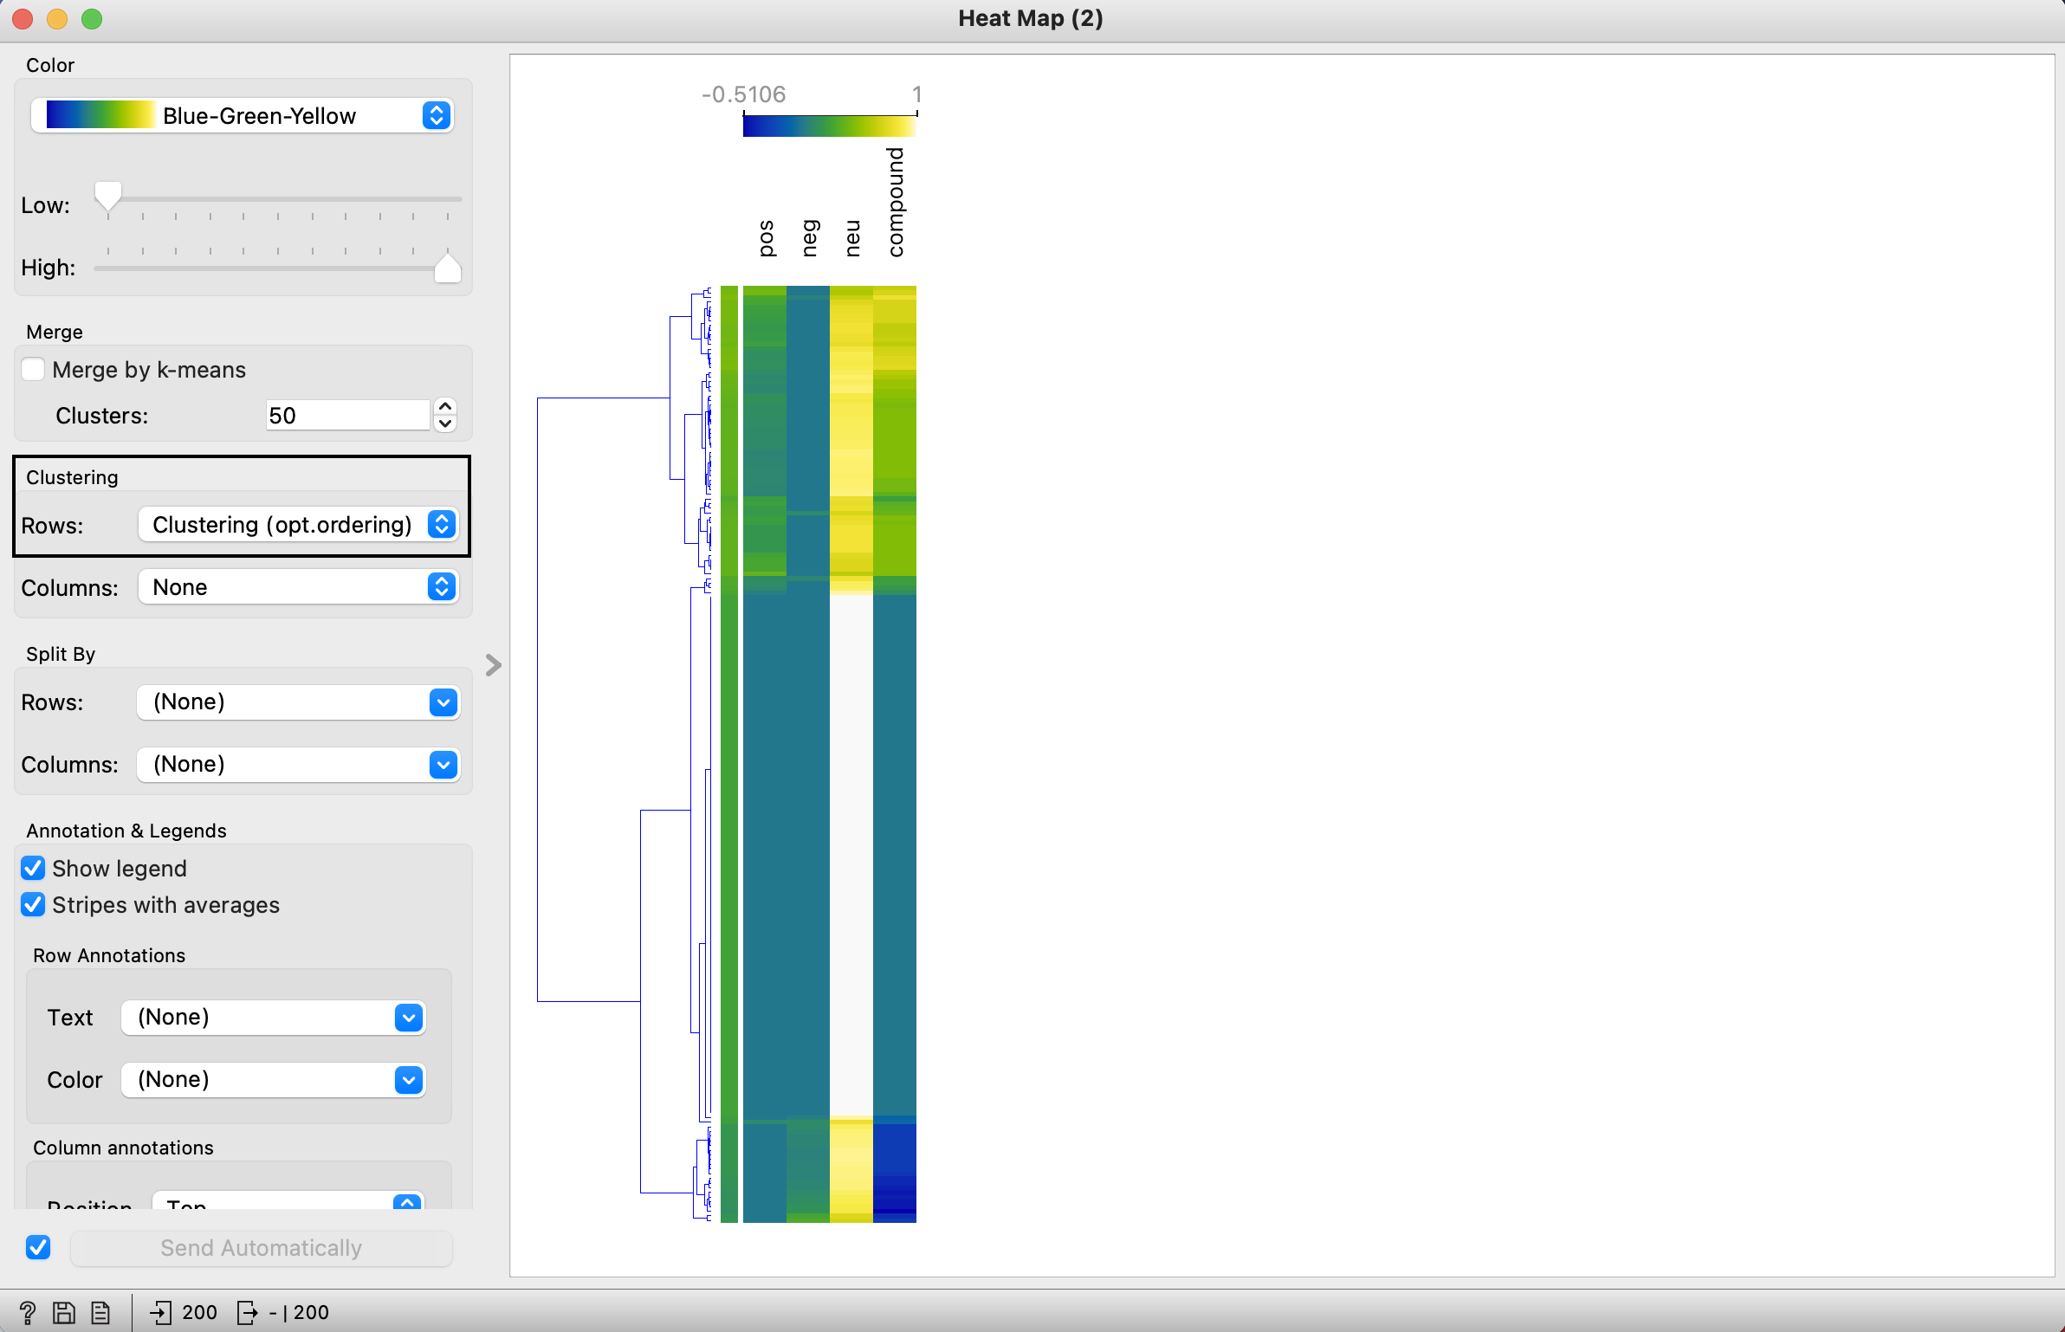Viewport: 2065px width, 1332px height.
Task: Click the pos column label
Action: [765, 238]
